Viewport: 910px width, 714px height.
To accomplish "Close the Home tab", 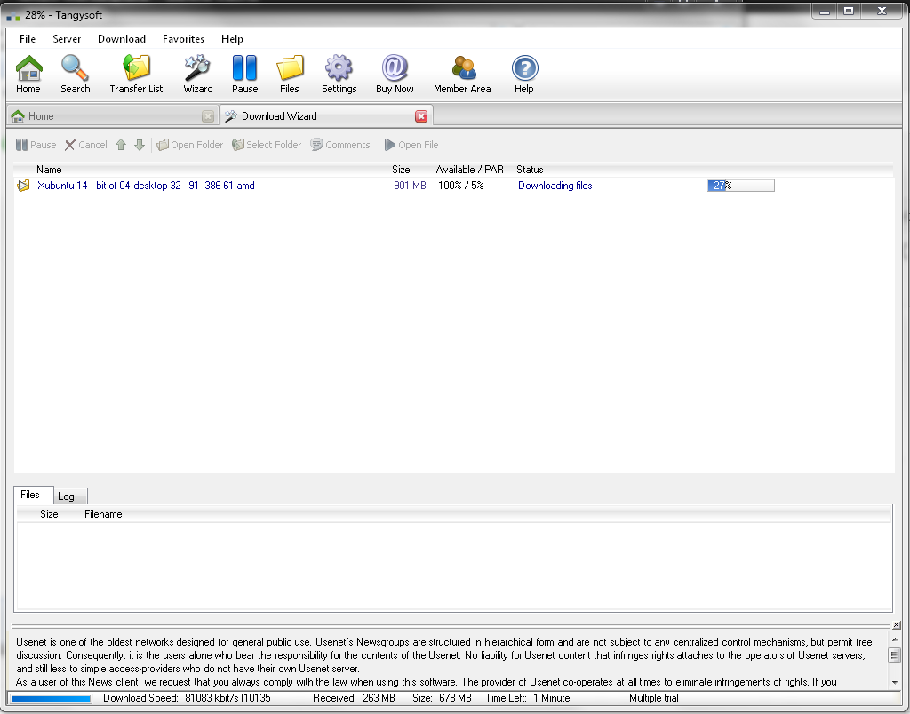I will tap(208, 116).
